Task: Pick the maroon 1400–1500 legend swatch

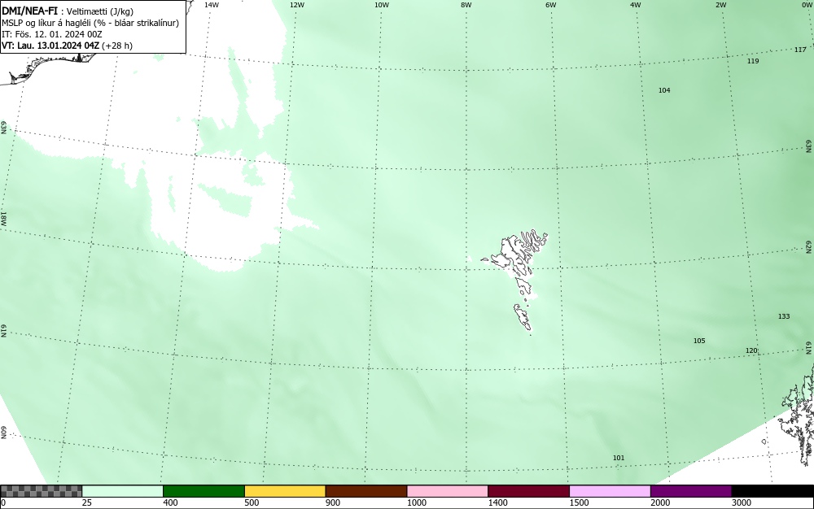Action: (x=528, y=491)
